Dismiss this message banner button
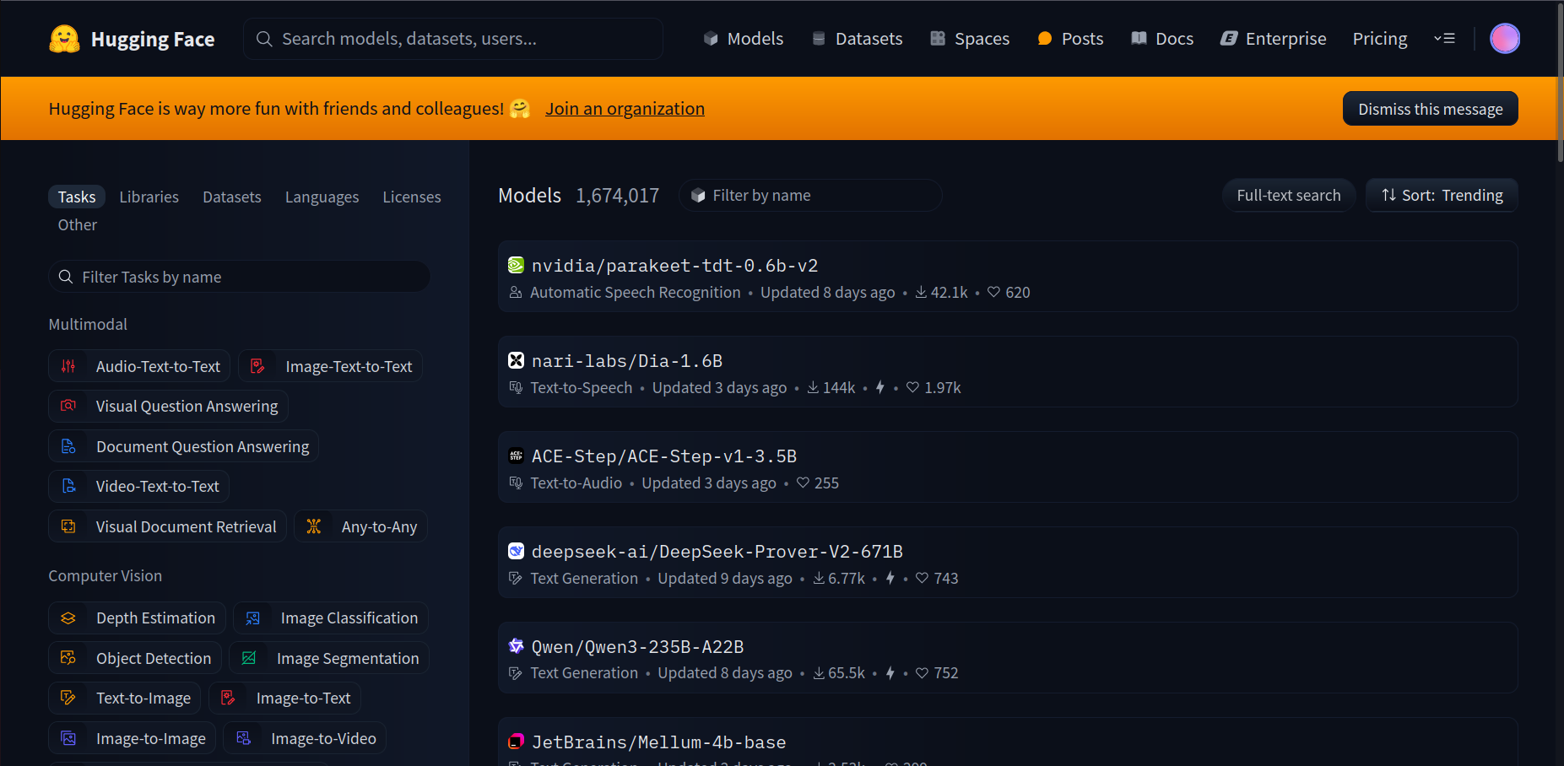The image size is (1564, 766). (x=1431, y=109)
